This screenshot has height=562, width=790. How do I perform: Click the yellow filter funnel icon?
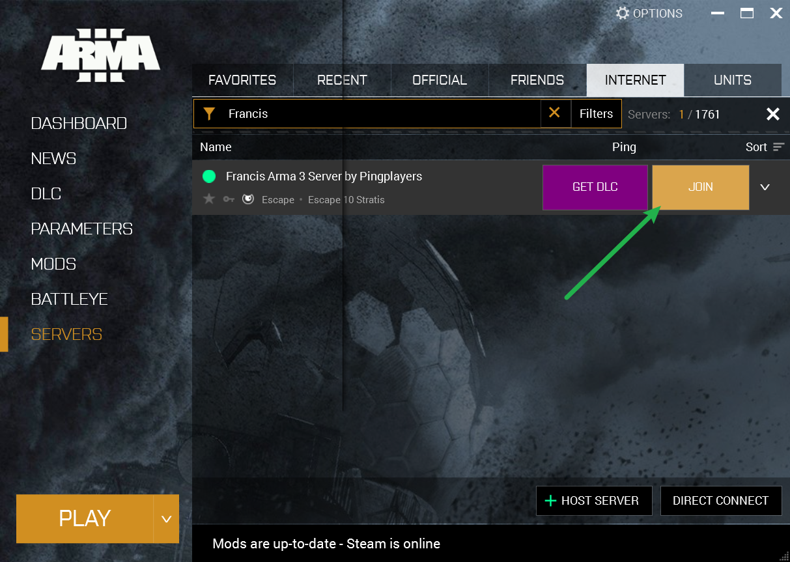coord(209,114)
